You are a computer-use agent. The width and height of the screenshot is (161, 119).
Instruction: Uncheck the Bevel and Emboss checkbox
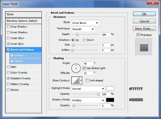(x=8, y=50)
